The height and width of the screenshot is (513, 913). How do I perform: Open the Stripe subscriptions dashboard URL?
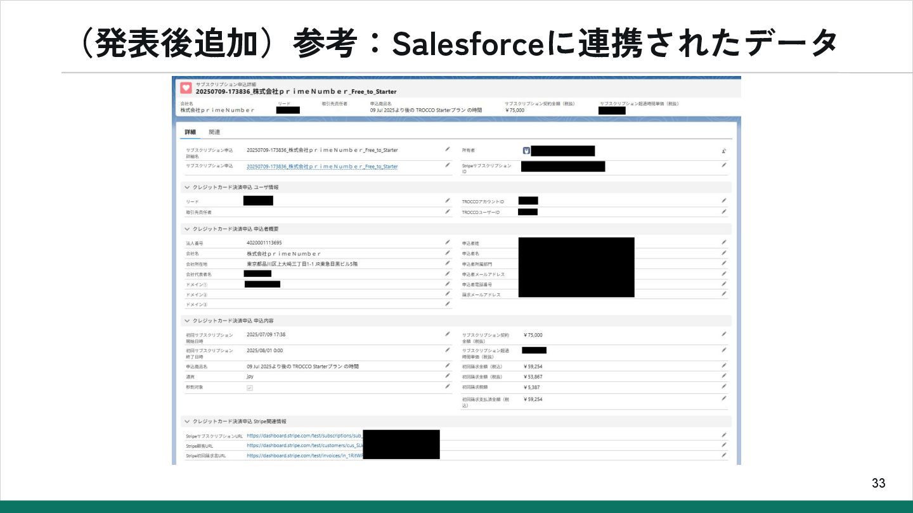304,436
